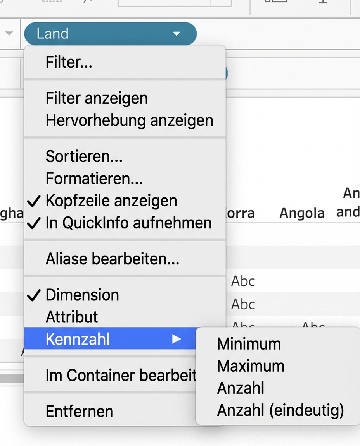
Task: Switch the field to "Attribut"
Action: (x=72, y=317)
